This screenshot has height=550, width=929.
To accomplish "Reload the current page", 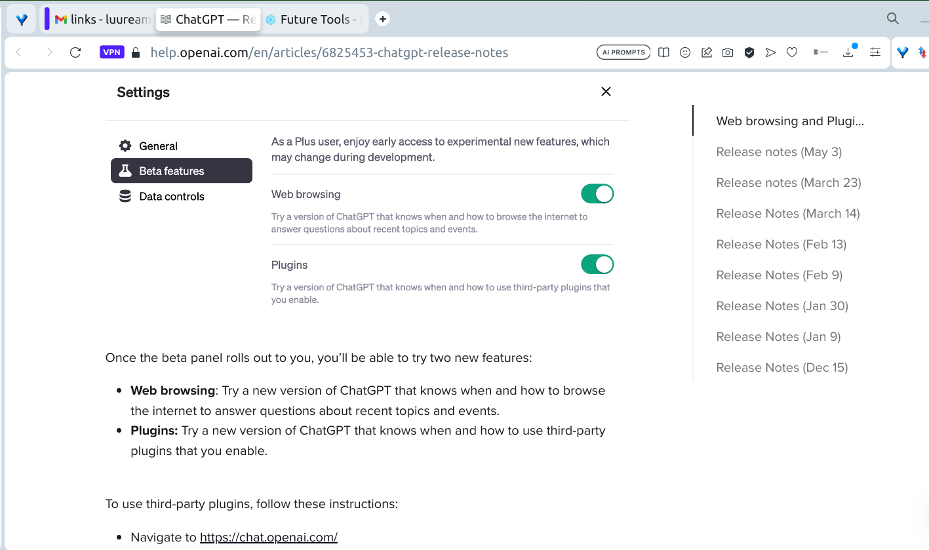I will [x=75, y=52].
